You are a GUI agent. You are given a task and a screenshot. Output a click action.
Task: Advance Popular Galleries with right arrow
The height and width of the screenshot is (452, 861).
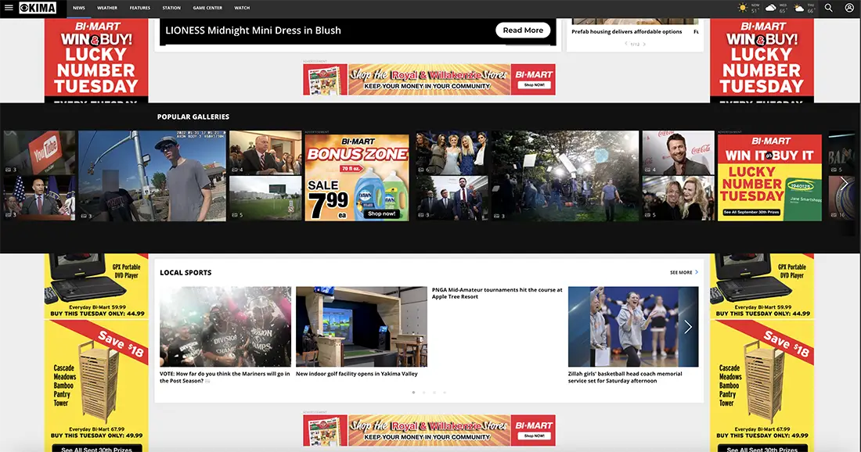(x=844, y=183)
